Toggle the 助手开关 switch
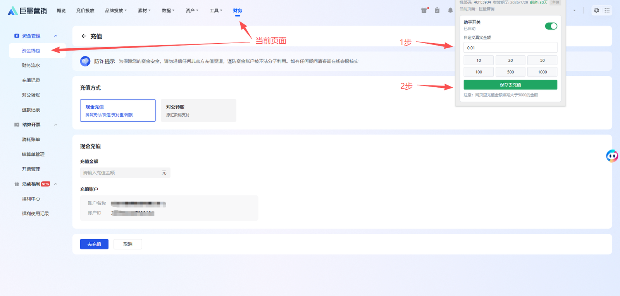Screen dimensions: 620x296 pyautogui.click(x=551, y=26)
